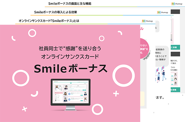
Task: Click the slide title 'Smileボーナスの画面と主な機能'
Action: point(70,4)
